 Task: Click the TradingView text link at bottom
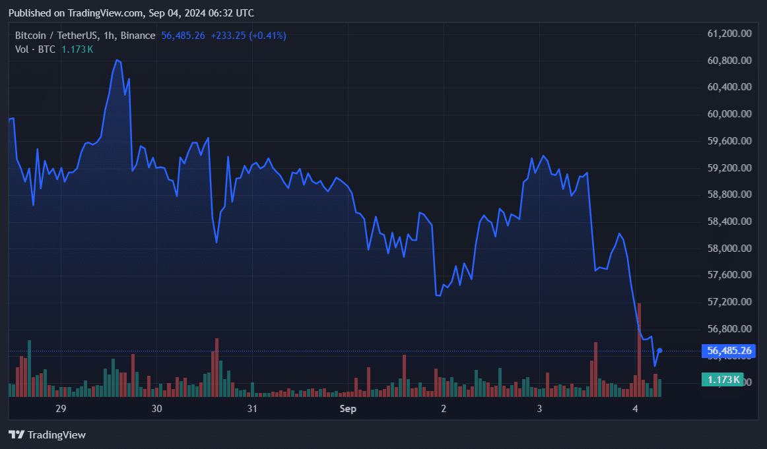pyautogui.click(x=56, y=435)
